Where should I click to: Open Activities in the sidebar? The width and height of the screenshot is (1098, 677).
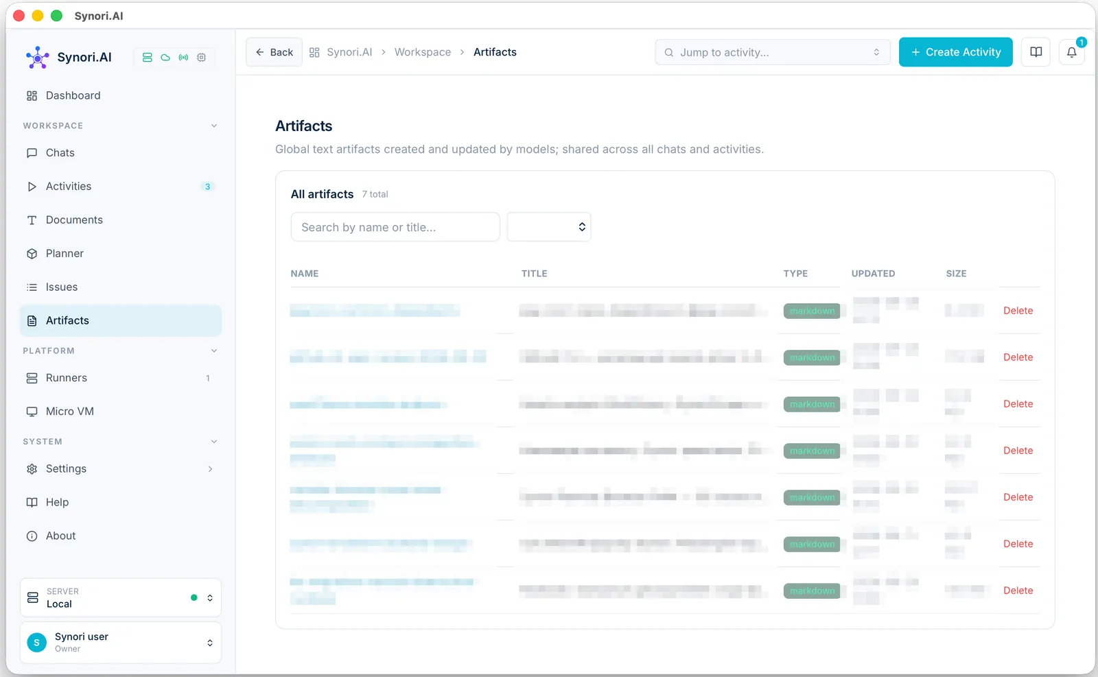click(121, 187)
